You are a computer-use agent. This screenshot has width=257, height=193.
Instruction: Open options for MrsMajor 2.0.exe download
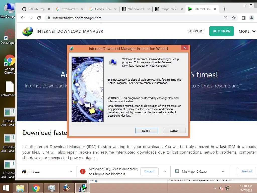(x=223, y=171)
